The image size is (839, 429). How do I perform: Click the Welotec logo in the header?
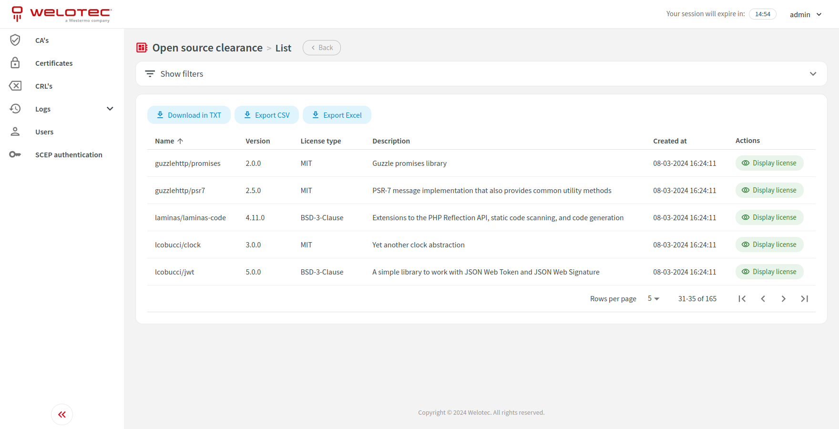pyautogui.click(x=61, y=14)
